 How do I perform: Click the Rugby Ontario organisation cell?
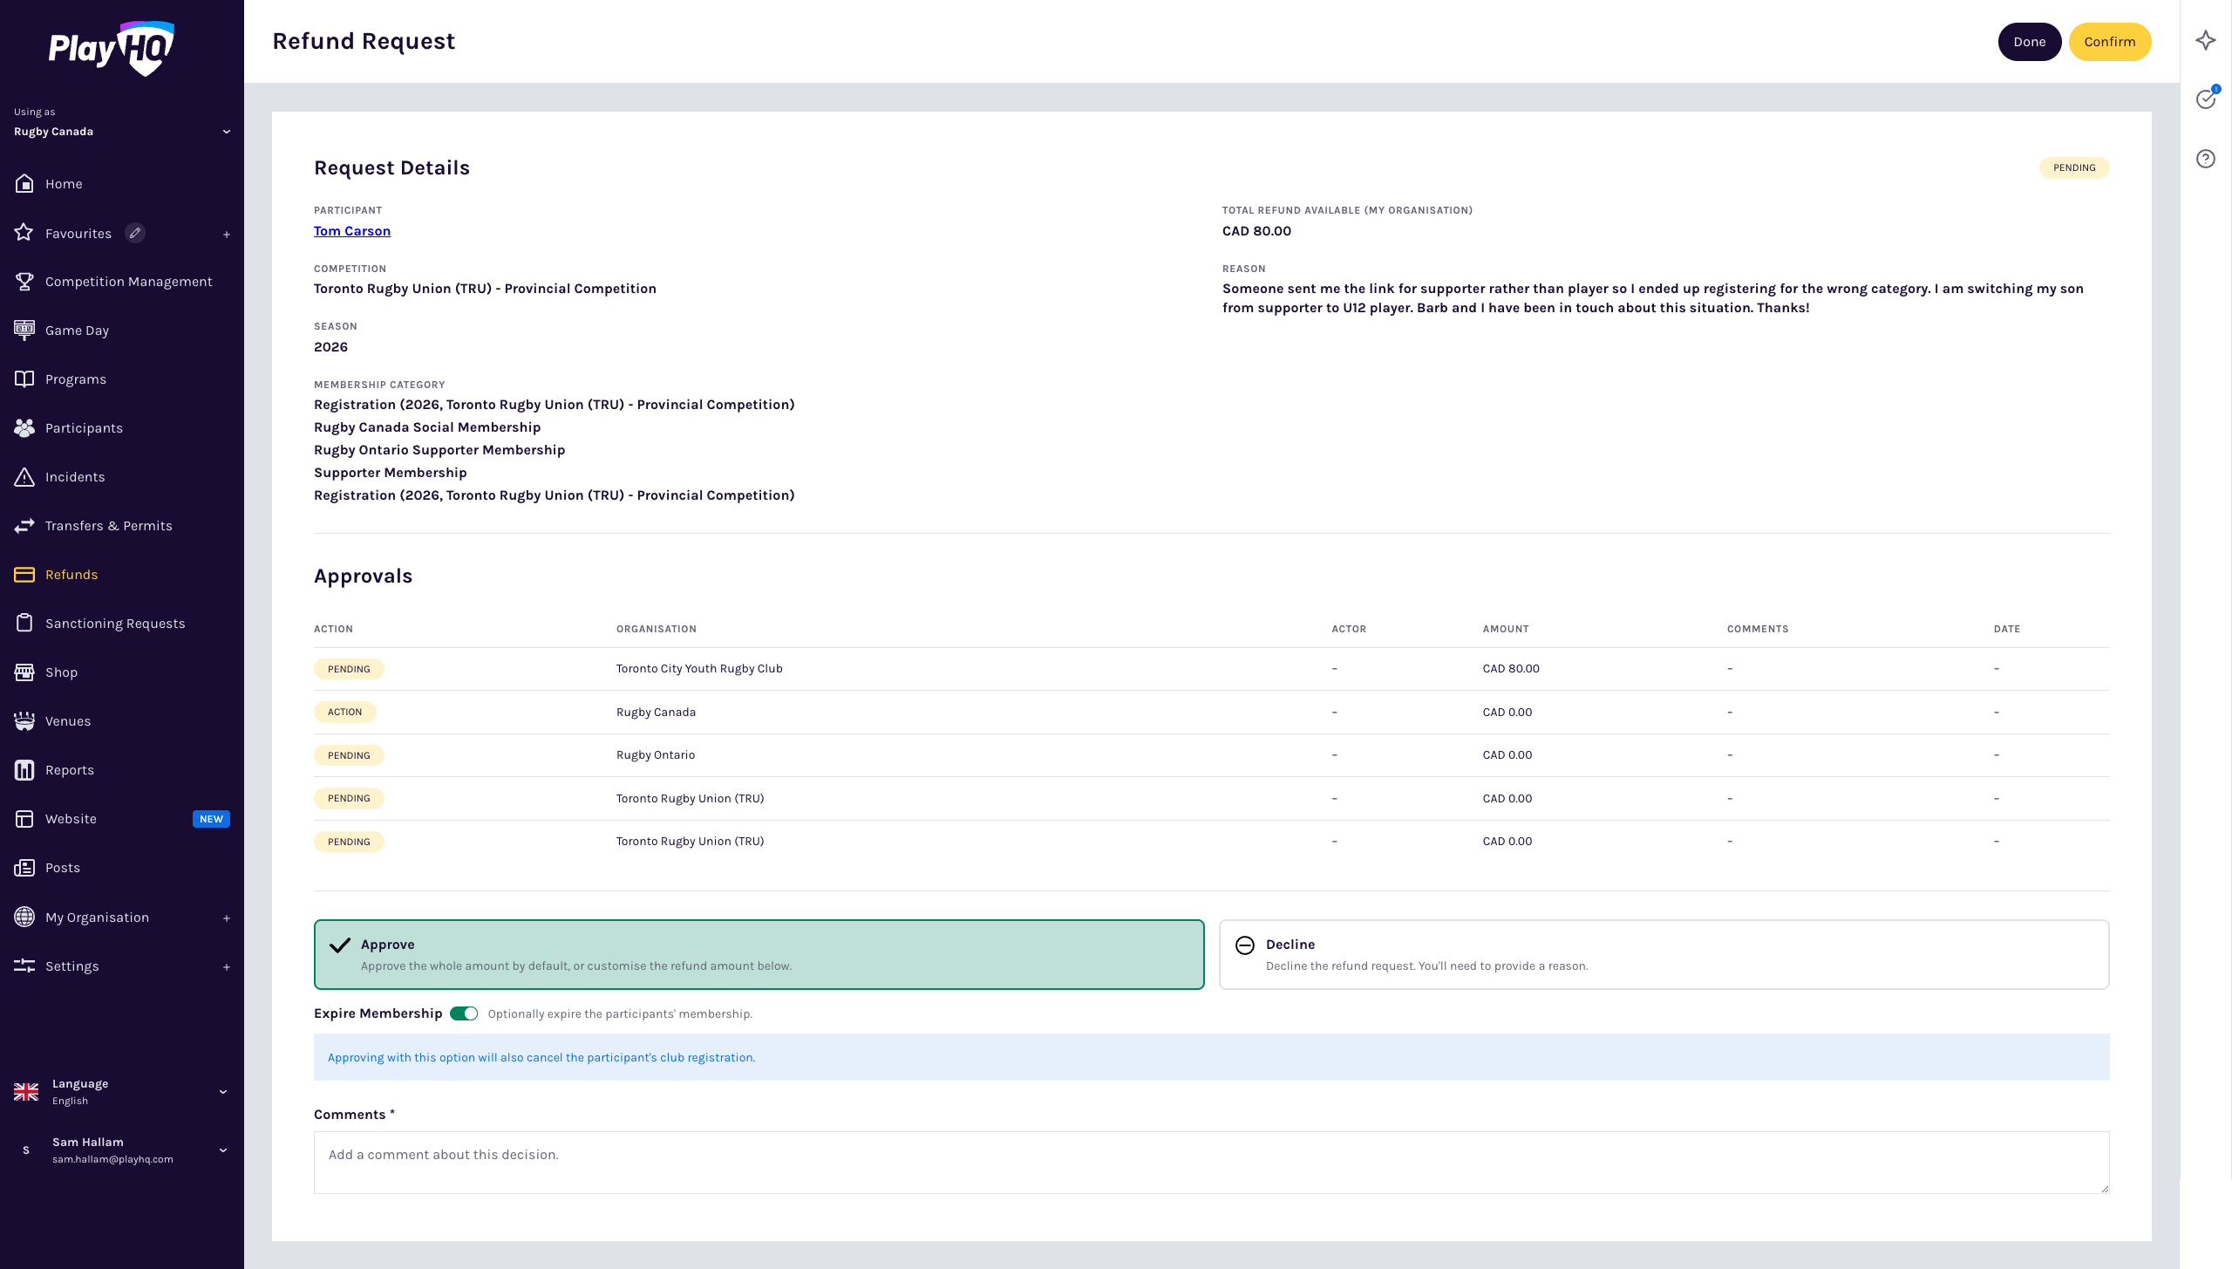656,755
